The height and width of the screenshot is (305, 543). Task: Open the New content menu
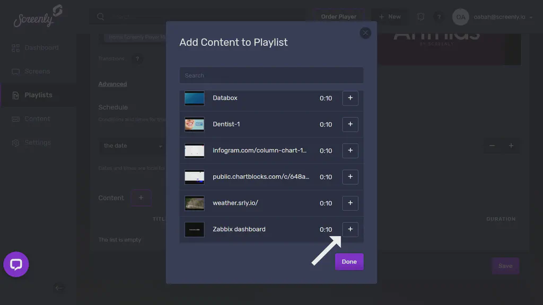pyautogui.click(x=389, y=16)
